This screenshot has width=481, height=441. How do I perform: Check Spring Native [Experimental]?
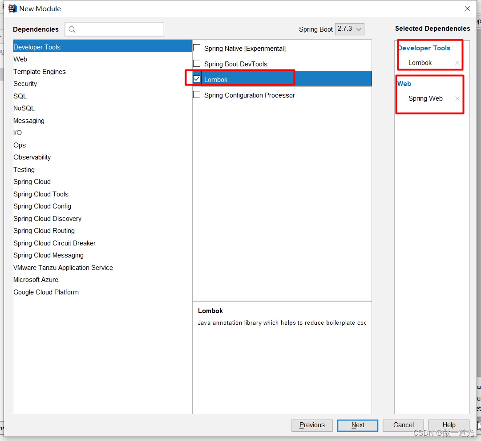pyautogui.click(x=196, y=48)
